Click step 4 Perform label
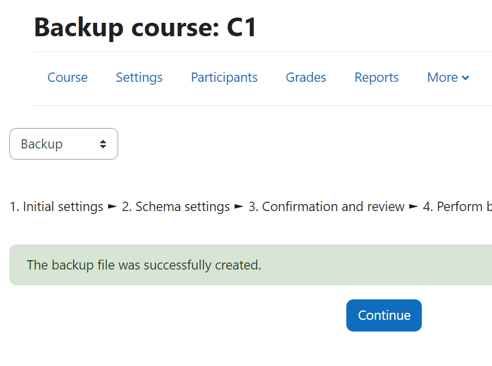Viewport: 492px width, 366px height. [x=457, y=206]
